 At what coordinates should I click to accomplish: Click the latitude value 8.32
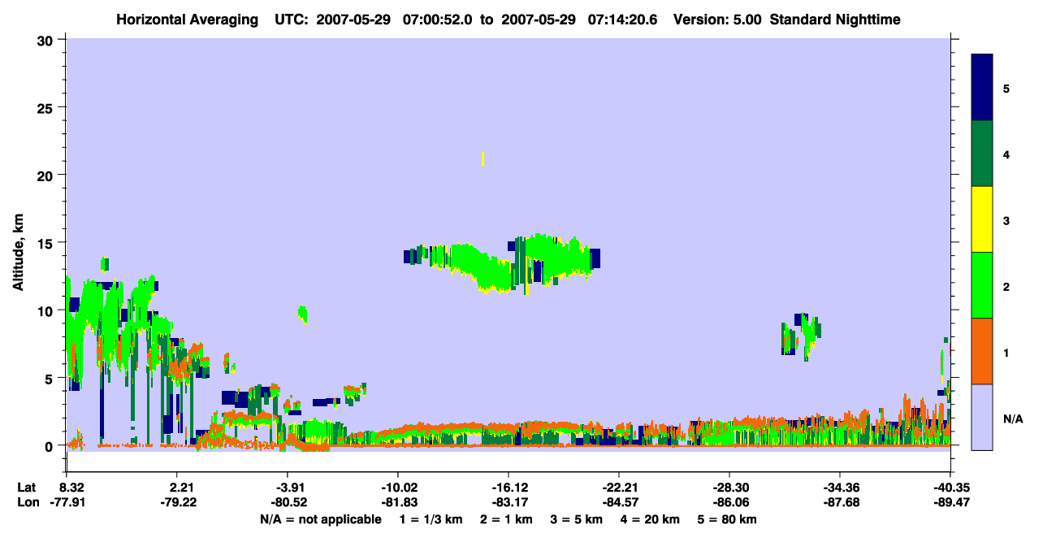point(73,488)
